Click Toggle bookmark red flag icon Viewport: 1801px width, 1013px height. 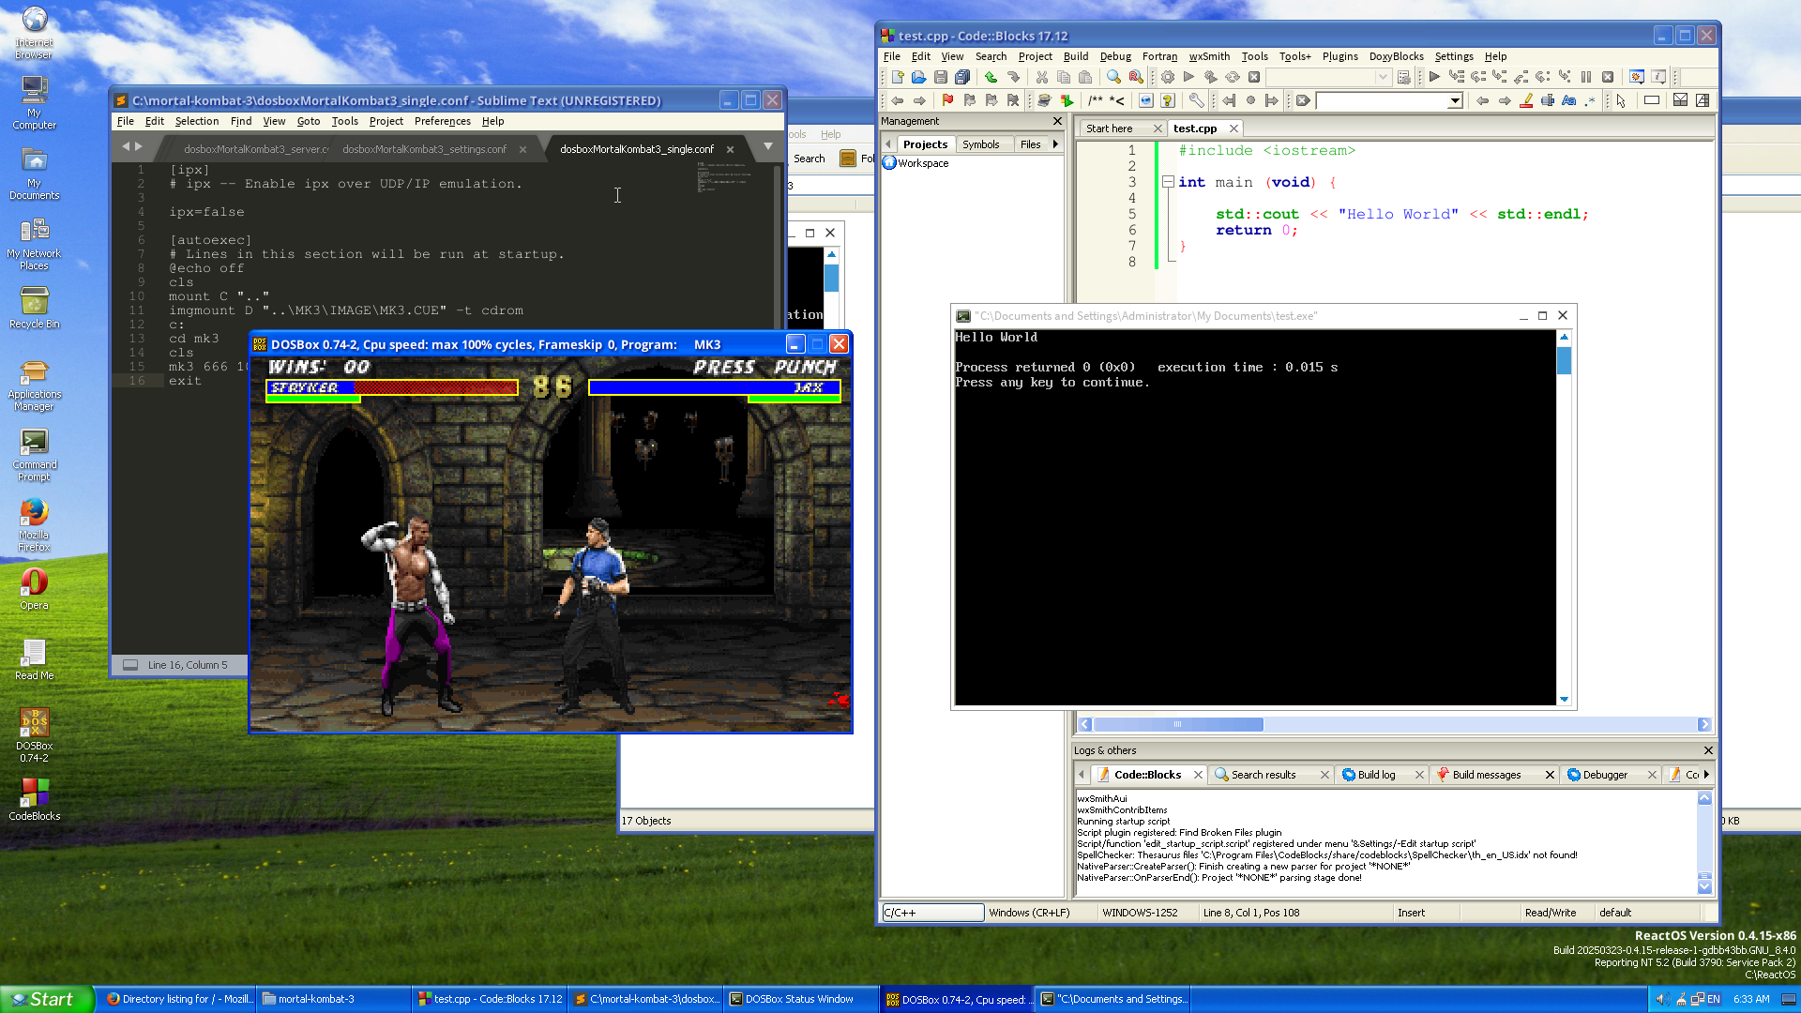point(947,101)
